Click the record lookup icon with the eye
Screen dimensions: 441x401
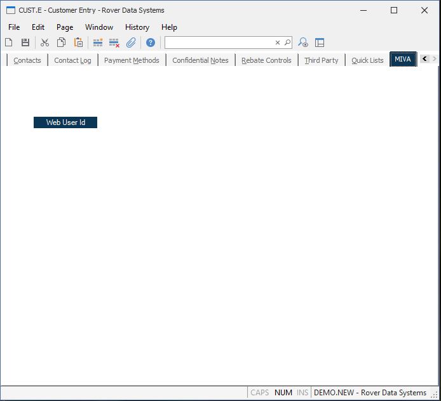[303, 43]
